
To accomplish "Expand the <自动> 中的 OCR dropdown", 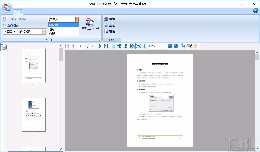I will tap(44, 32).
